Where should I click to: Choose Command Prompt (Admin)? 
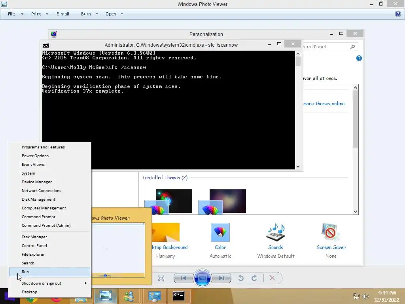coord(49,226)
